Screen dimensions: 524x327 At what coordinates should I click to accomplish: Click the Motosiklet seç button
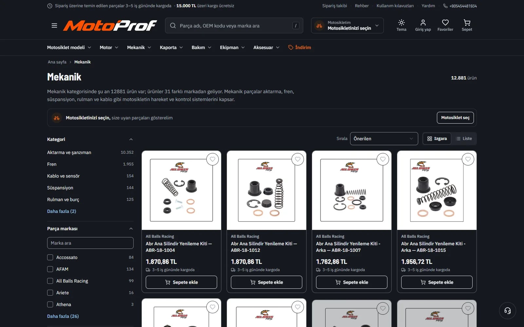click(455, 118)
